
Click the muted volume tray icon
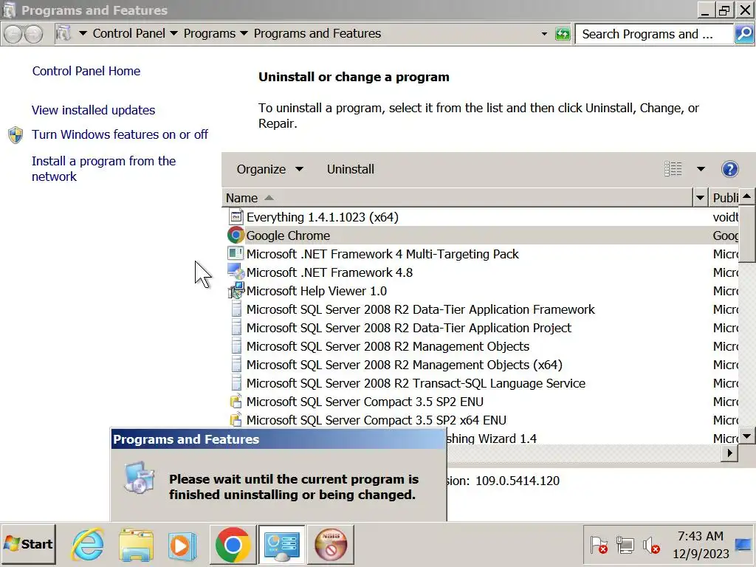click(651, 546)
